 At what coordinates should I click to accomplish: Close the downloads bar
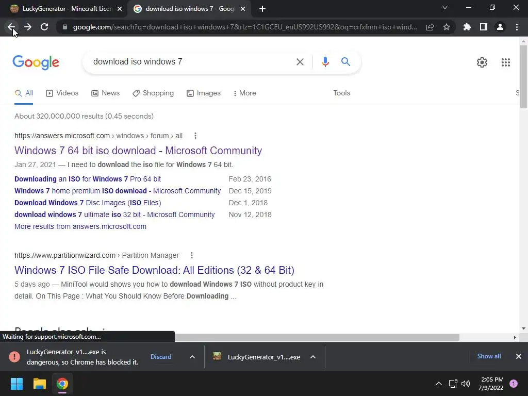click(x=519, y=356)
